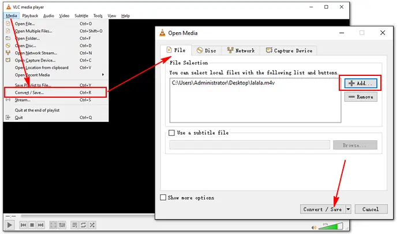The image size is (404, 234).
Task: Check Show more options box
Action: pos(163,197)
